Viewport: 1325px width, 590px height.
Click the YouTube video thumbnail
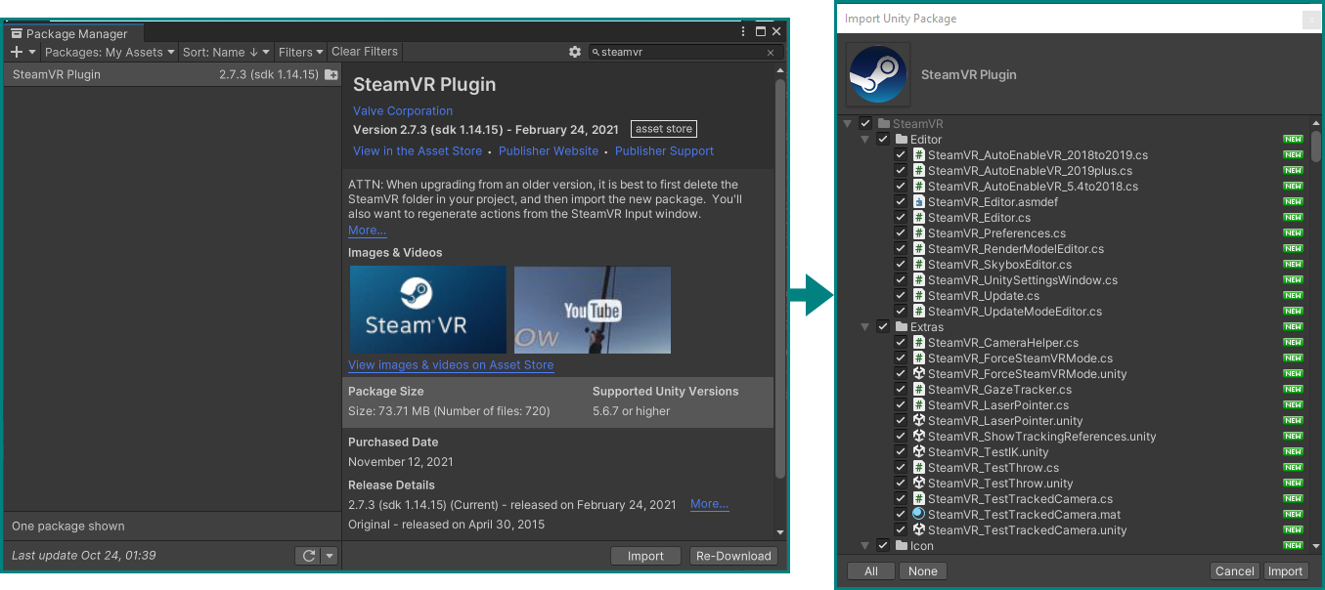click(x=593, y=310)
